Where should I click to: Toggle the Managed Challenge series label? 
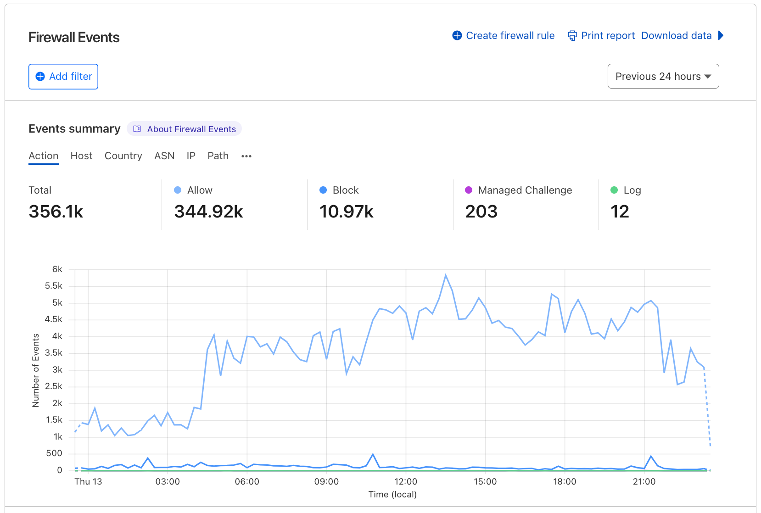point(525,190)
